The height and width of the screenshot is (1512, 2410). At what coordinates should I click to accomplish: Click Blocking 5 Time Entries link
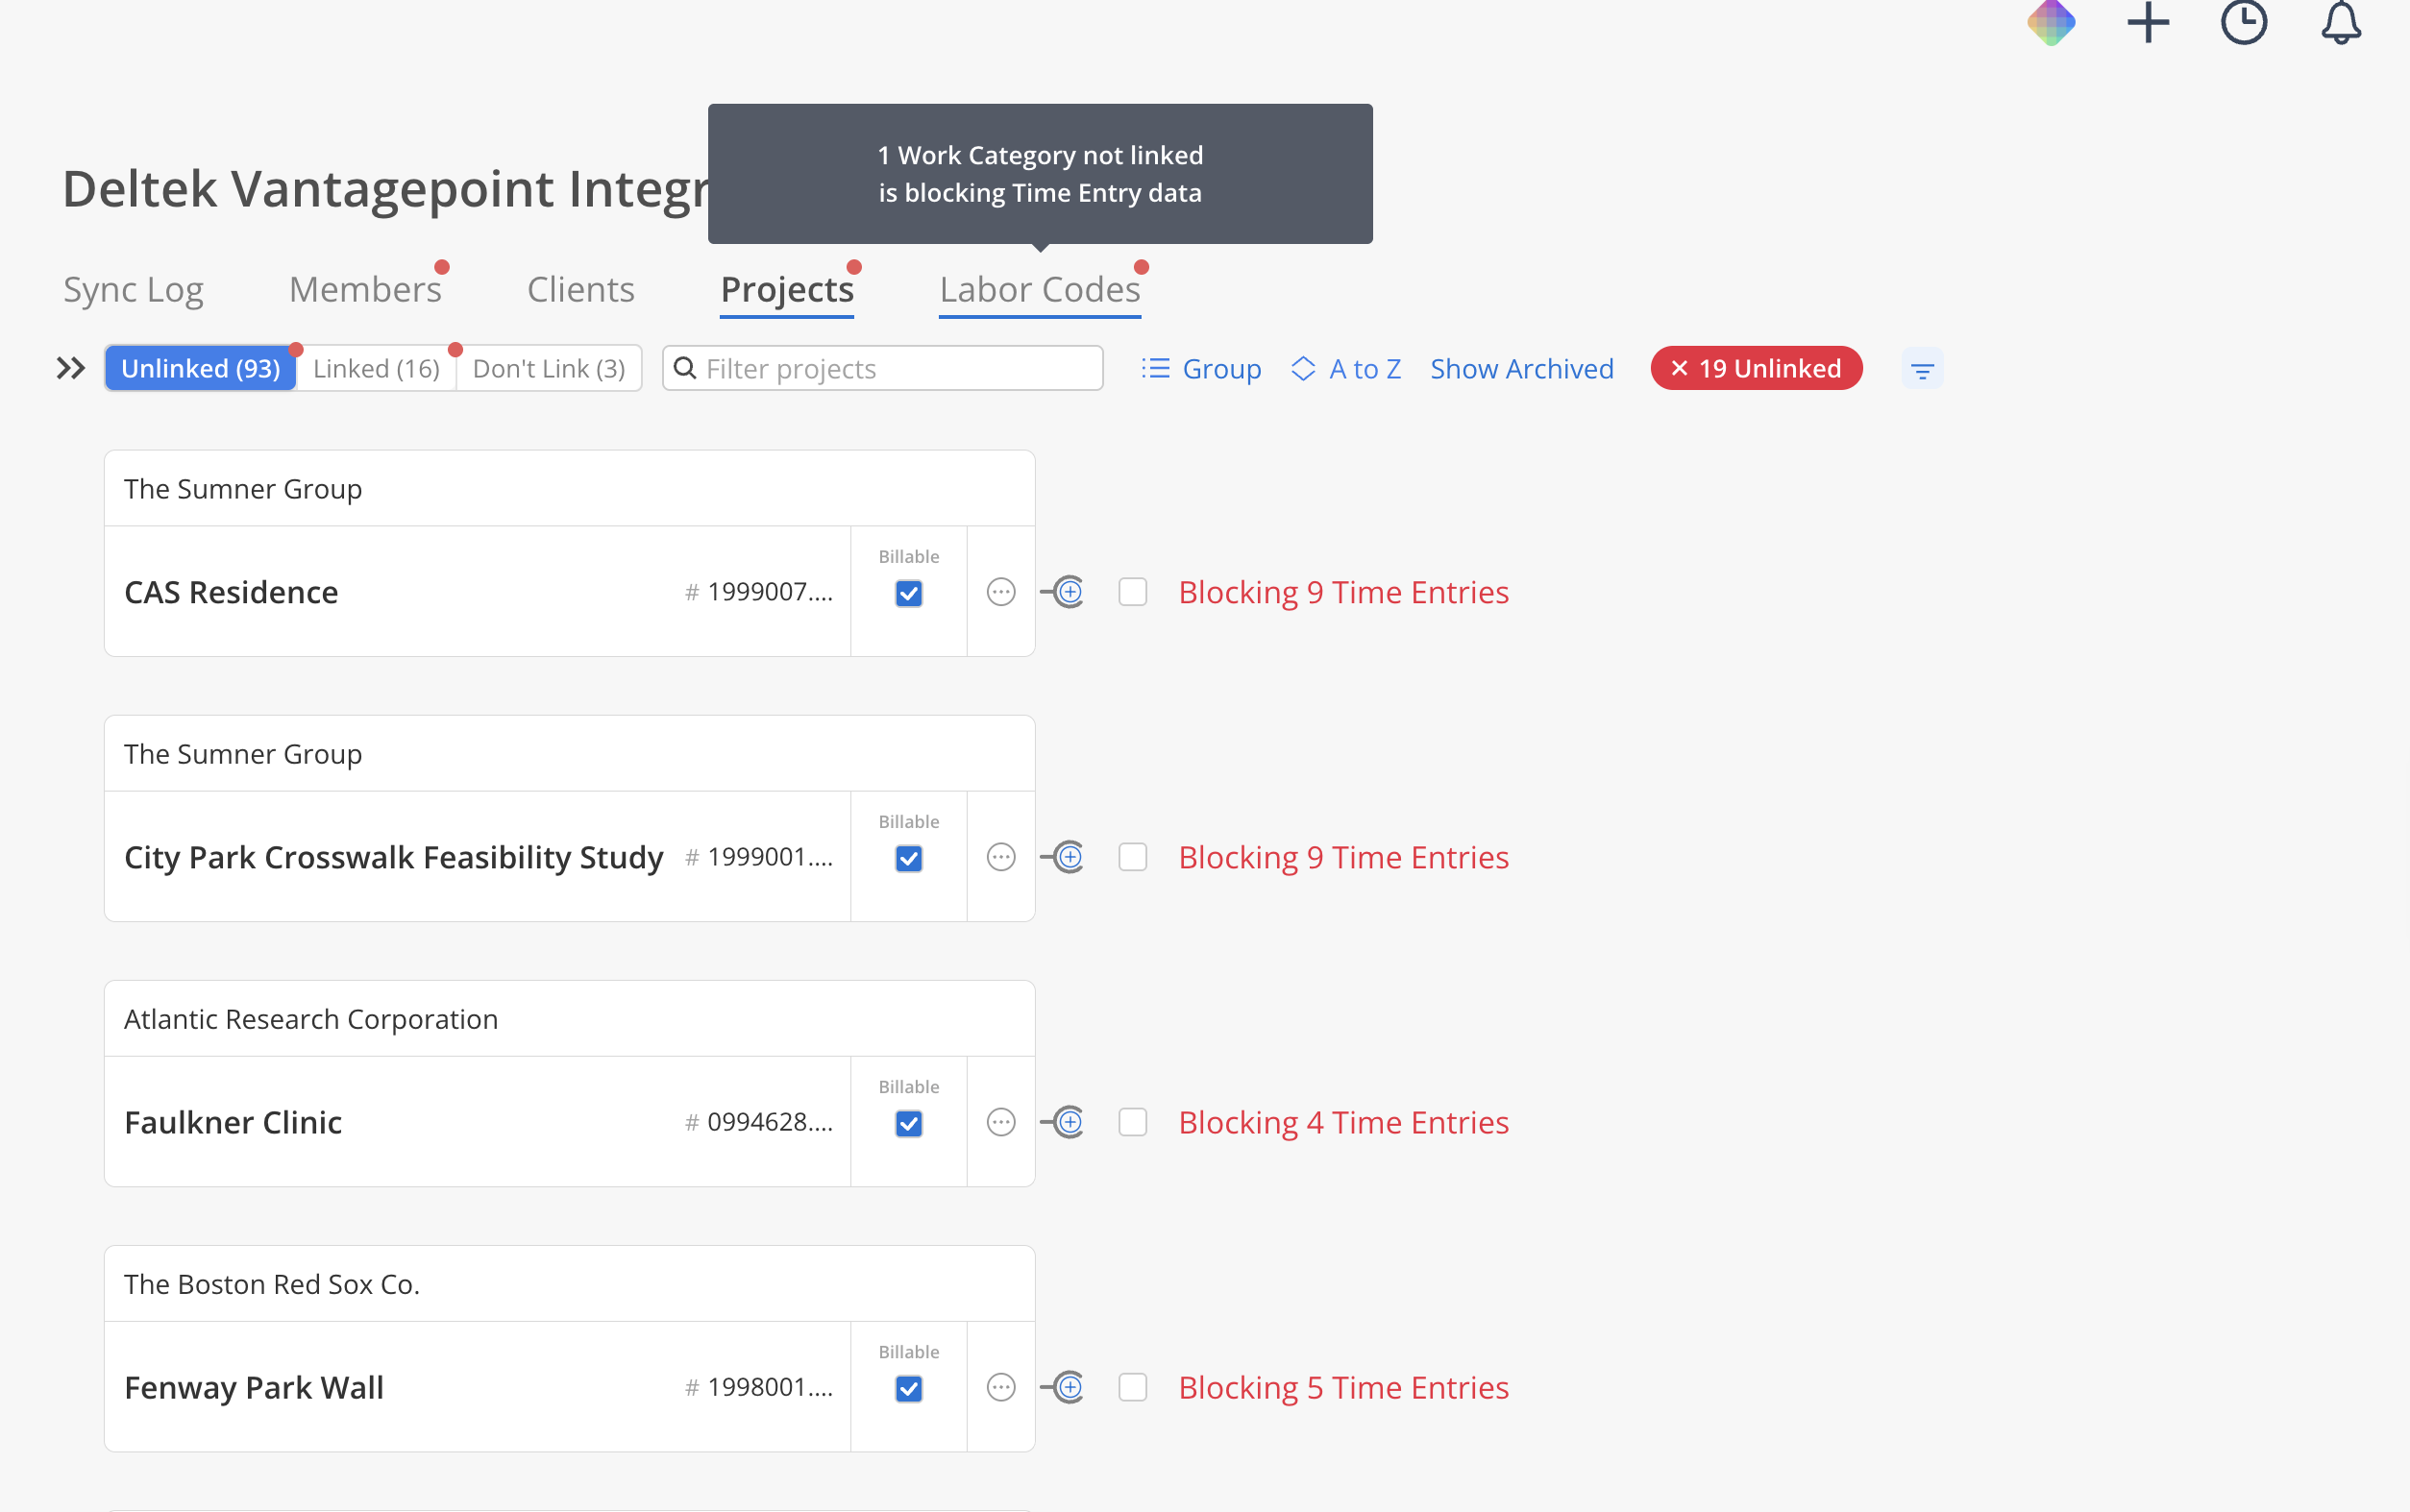coord(1344,1387)
